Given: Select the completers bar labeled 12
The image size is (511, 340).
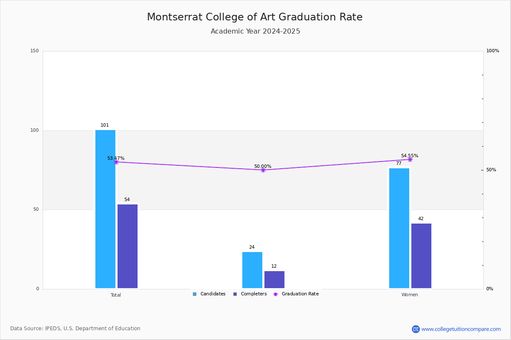Looking at the screenshot, I should point(274,280).
